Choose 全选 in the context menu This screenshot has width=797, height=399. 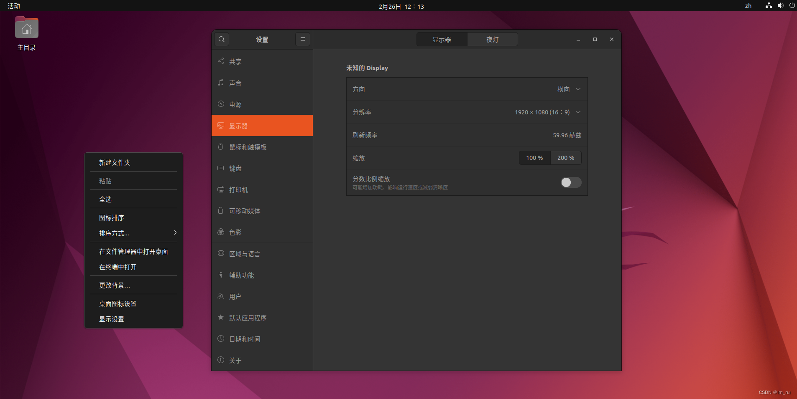point(133,199)
